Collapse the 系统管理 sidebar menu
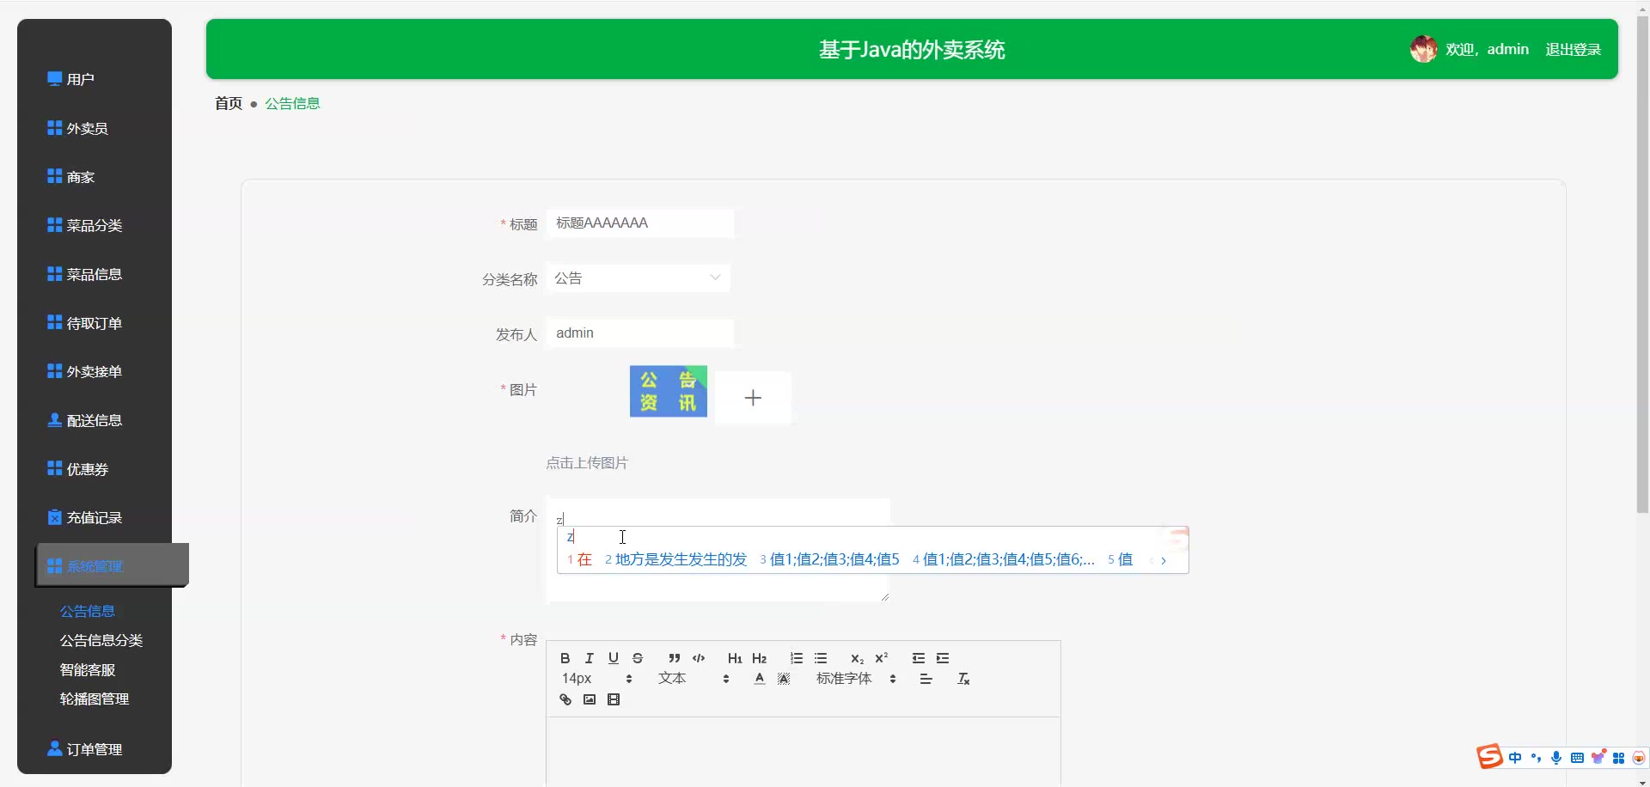The width and height of the screenshot is (1650, 787). tap(112, 565)
